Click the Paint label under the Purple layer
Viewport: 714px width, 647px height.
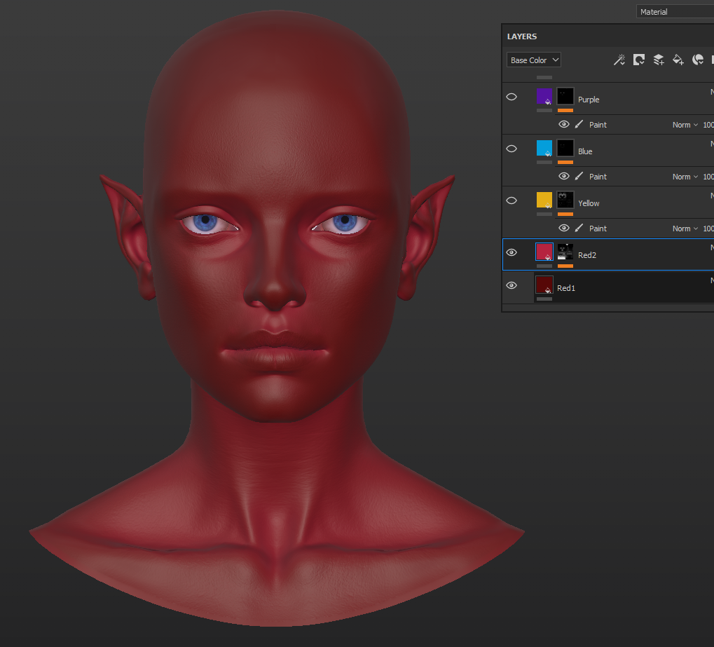[x=598, y=125]
